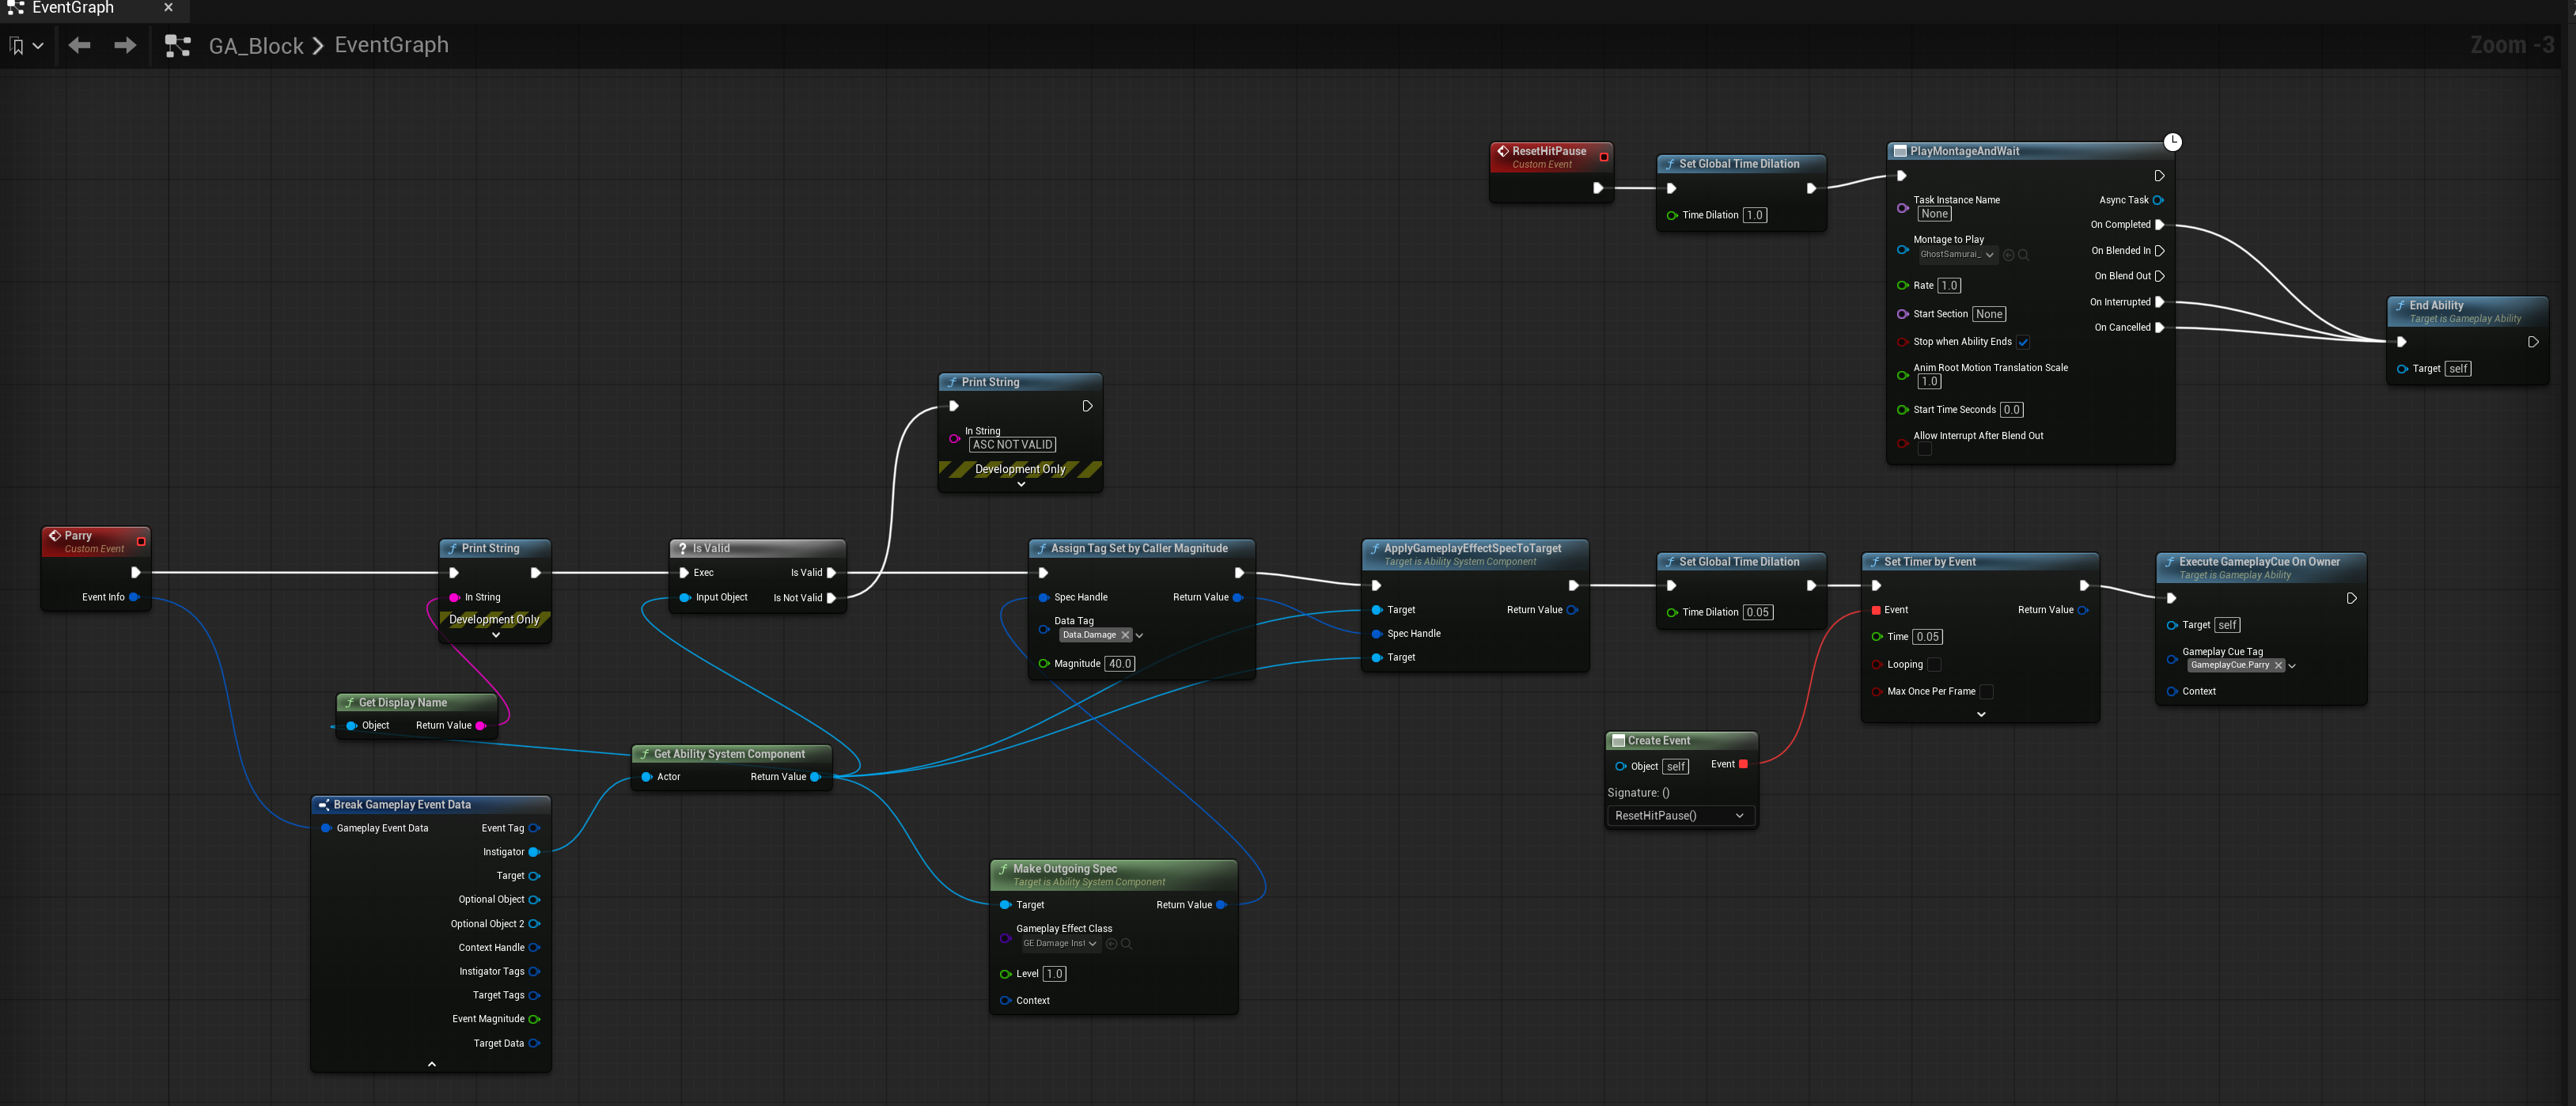Click the Is Valid exec output pin

pos(831,573)
